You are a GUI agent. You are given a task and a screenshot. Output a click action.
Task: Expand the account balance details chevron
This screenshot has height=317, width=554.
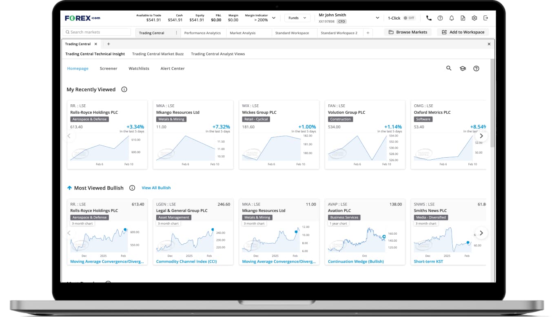(x=274, y=18)
